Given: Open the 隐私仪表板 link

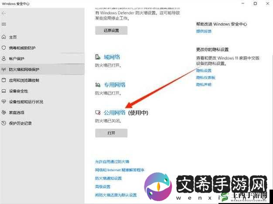Looking at the screenshot, I should (x=206, y=78).
